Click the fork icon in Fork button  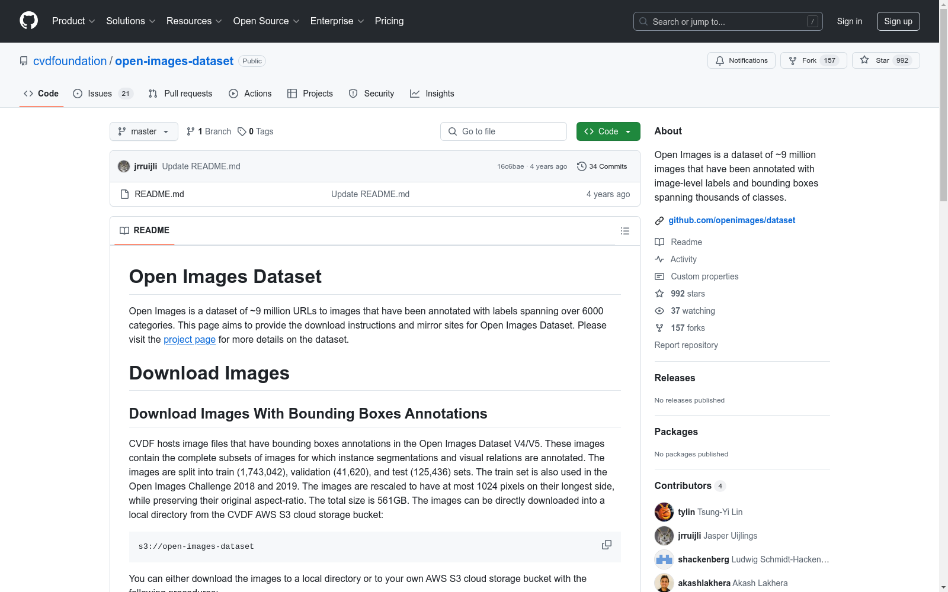[x=793, y=60]
